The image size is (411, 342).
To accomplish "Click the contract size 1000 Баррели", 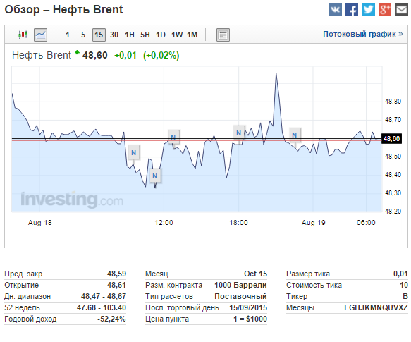I will [x=240, y=285].
